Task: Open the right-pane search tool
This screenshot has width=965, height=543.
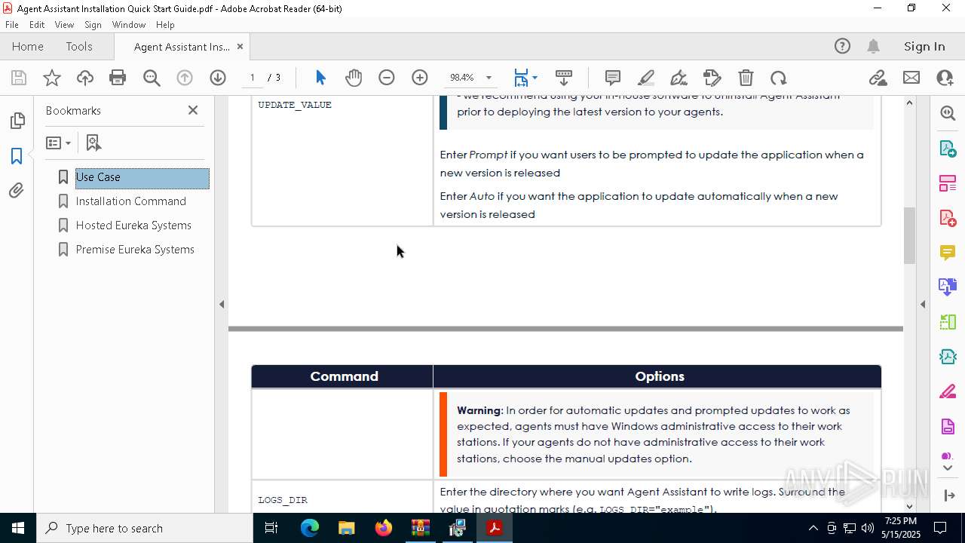Action: tap(948, 113)
